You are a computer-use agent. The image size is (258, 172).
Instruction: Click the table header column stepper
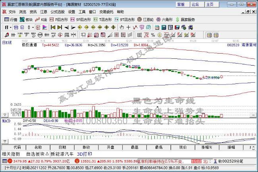(253, 147)
